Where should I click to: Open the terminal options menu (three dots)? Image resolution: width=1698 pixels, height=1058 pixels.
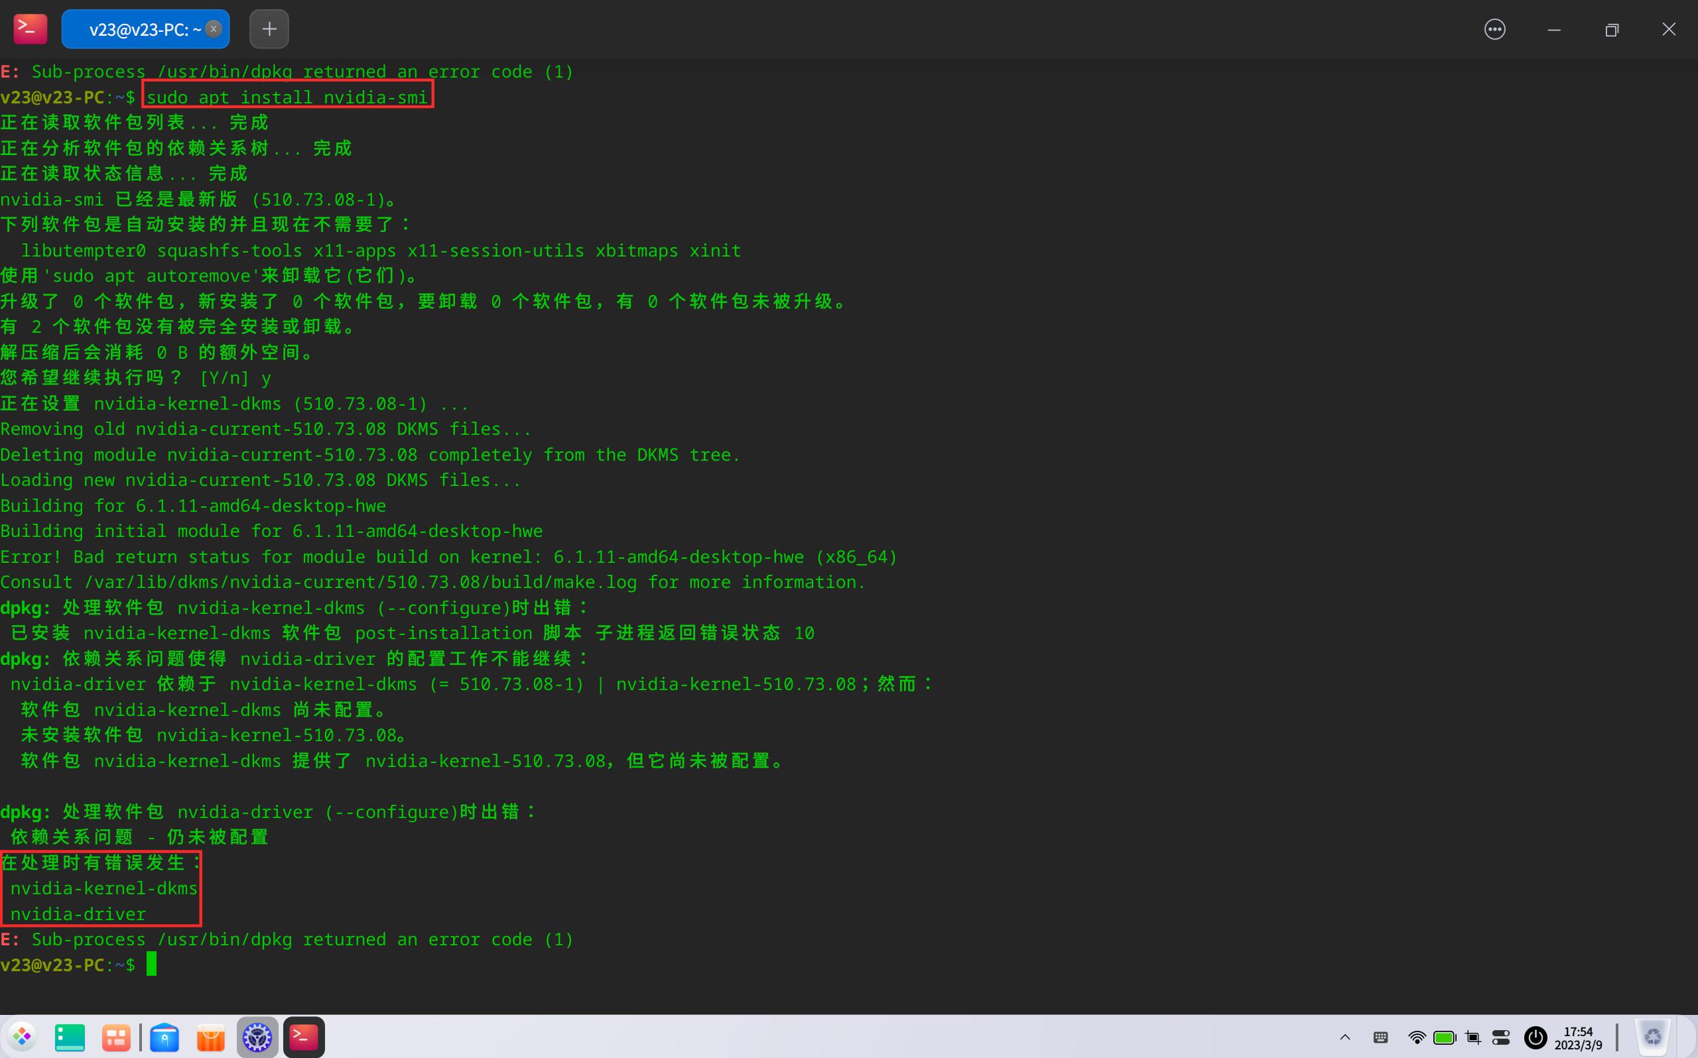coord(1495,29)
